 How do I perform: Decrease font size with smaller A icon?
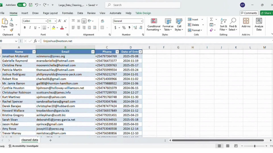tap(65, 21)
